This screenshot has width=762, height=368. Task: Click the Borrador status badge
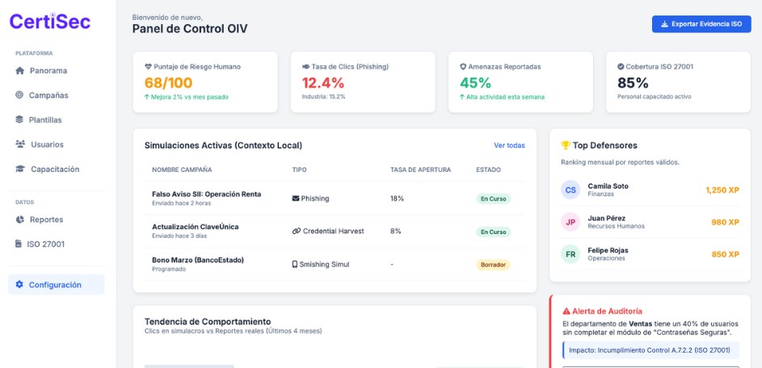(493, 264)
